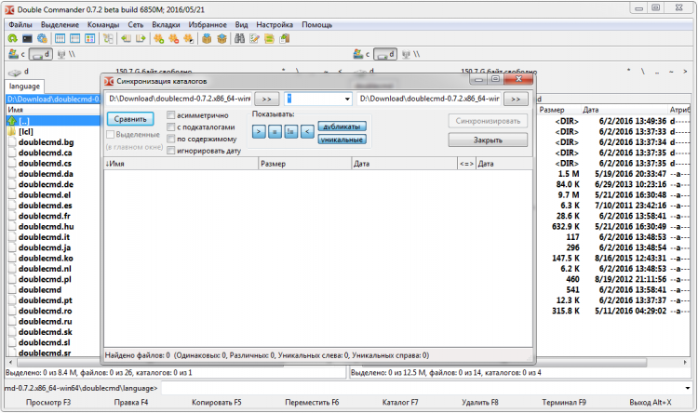The height and width of the screenshot is (413, 698).
Task: Open network drive in right panel
Action: [x=410, y=54]
